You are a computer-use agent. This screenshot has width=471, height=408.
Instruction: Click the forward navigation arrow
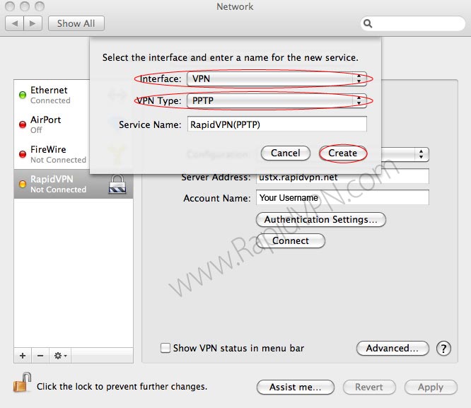33,23
